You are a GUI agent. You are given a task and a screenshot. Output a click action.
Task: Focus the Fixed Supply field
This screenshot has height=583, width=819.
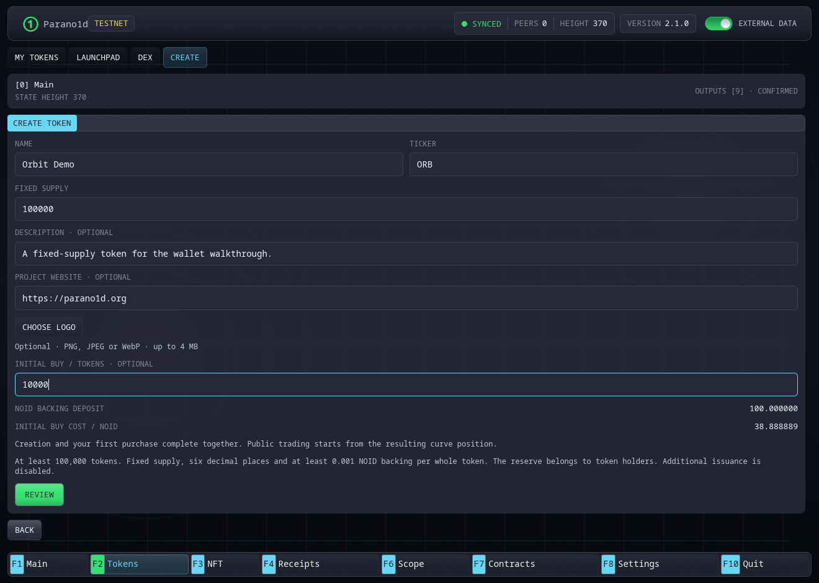406,209
